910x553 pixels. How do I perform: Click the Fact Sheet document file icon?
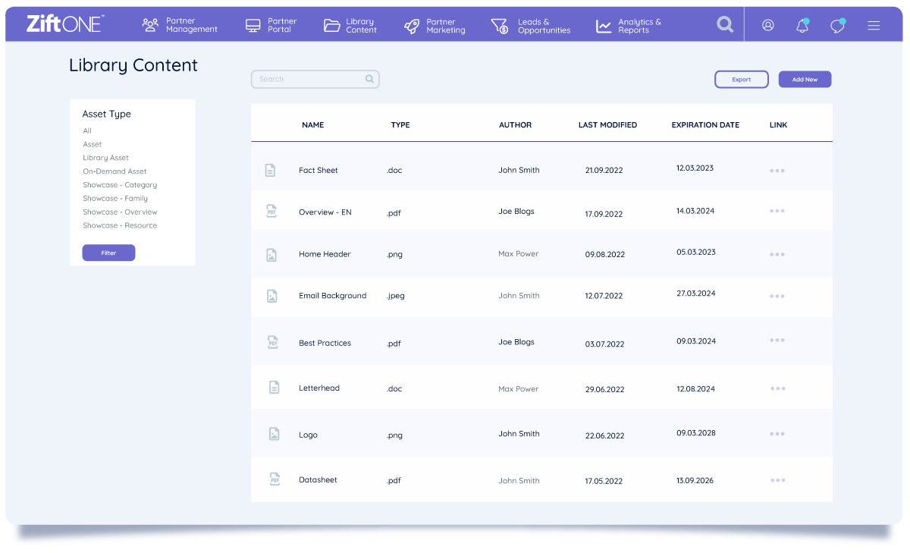coord(271,171)
